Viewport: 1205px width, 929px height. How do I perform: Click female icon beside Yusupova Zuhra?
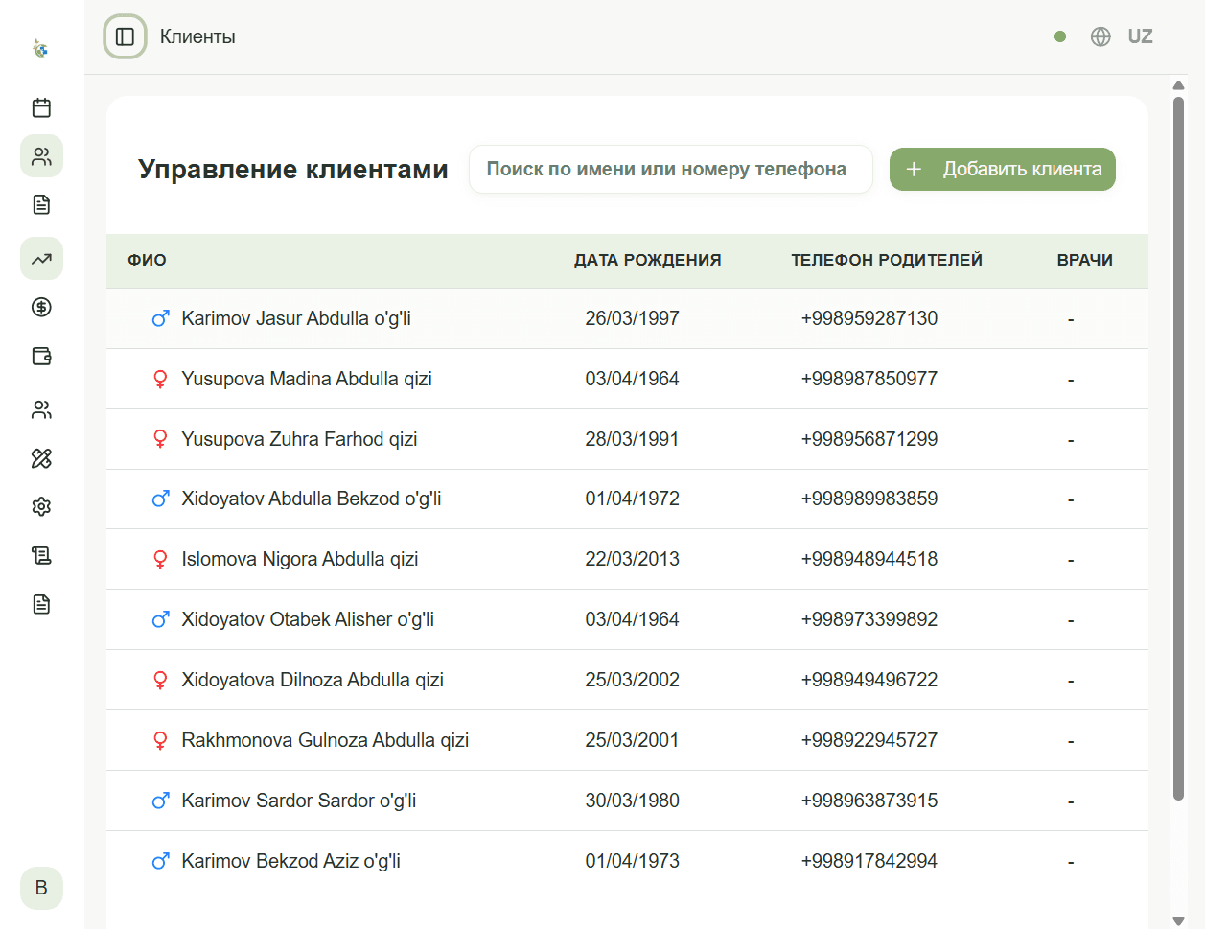pyautogui.click(x=161, y=439)
